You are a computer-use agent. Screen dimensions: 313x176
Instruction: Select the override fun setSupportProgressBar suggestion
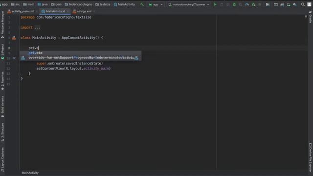point(80,58)
